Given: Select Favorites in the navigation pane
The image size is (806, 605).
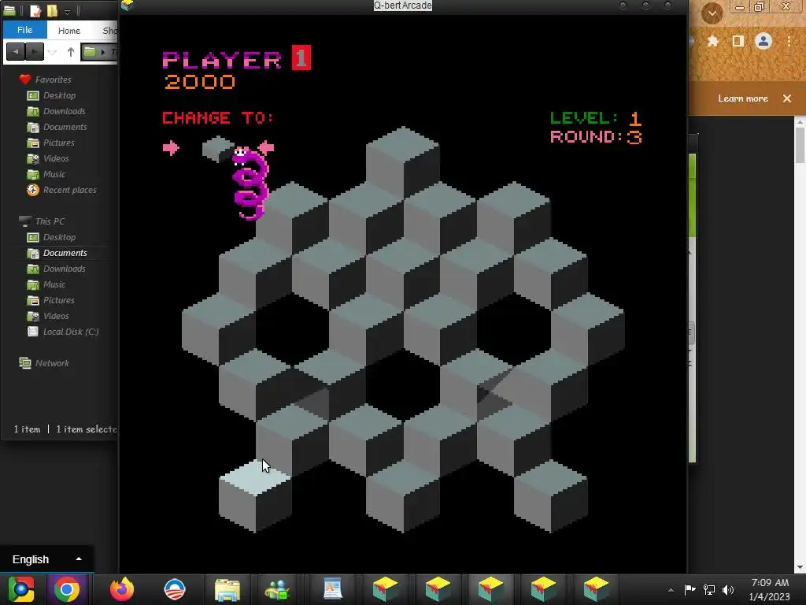Looking at the screenshot, I should click(x=53, y=80).
